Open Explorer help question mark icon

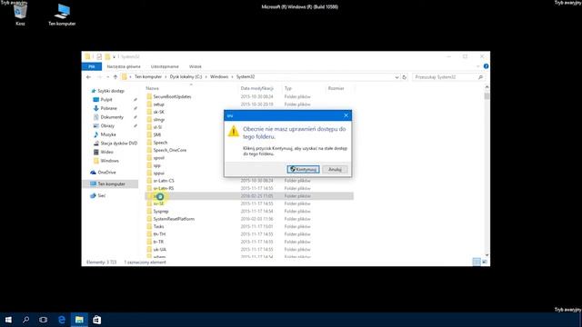pyautogui.click(x=486, y=66)
